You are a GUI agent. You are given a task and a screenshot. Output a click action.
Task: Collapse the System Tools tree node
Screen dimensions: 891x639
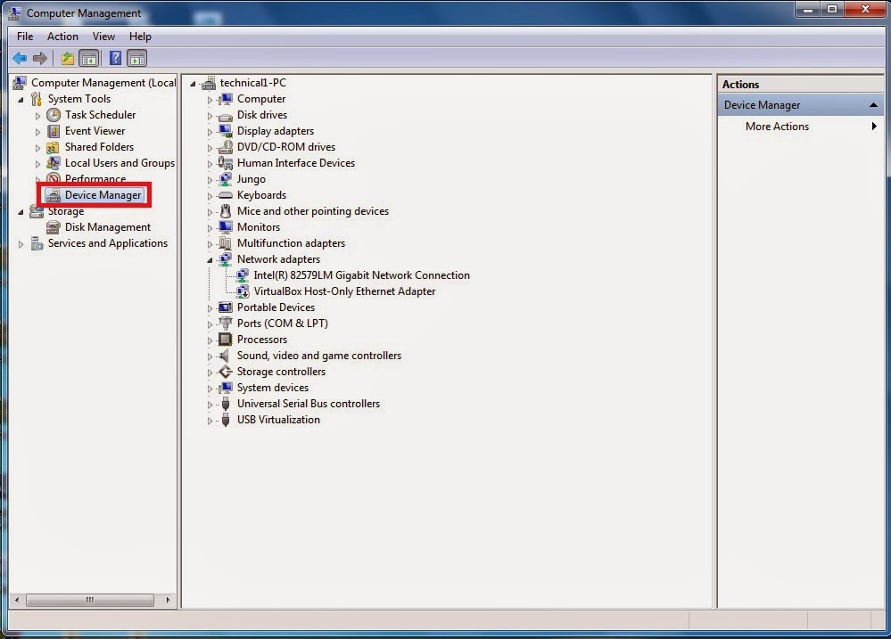pyautogui.click(x=21, y=100)
